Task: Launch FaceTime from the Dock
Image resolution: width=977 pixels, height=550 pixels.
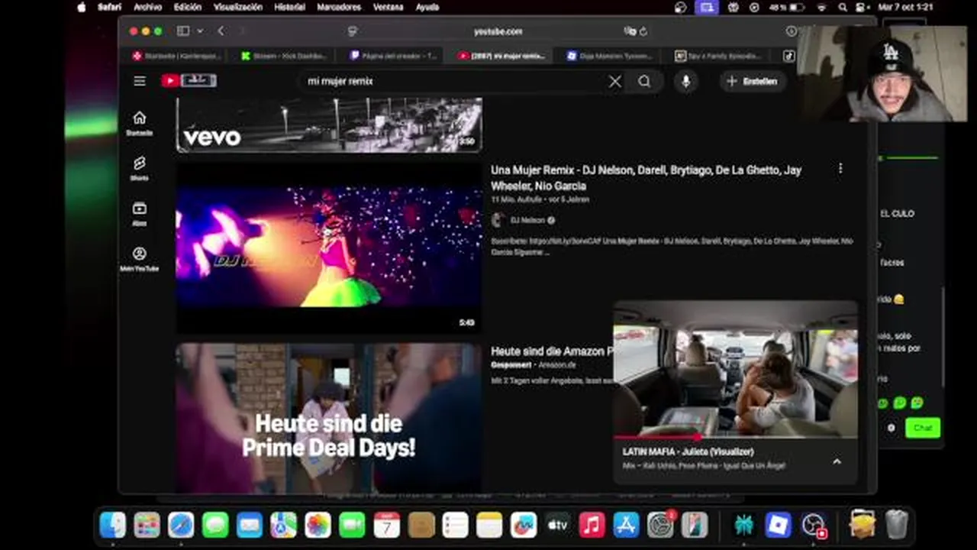Action: [x=352, y=525]
